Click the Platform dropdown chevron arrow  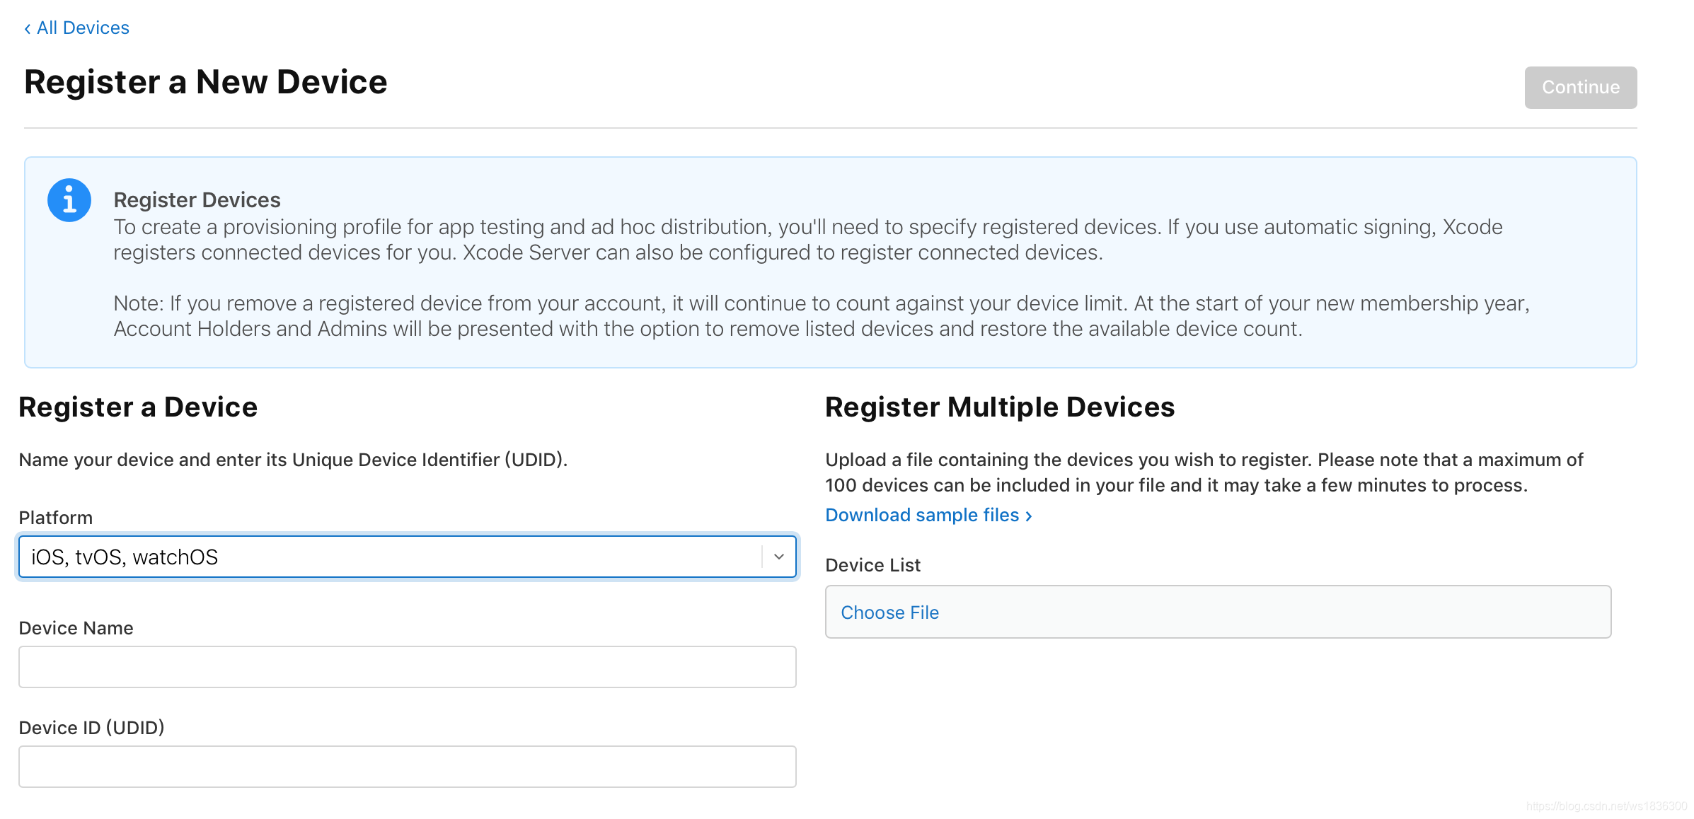[x=778, y=557]
